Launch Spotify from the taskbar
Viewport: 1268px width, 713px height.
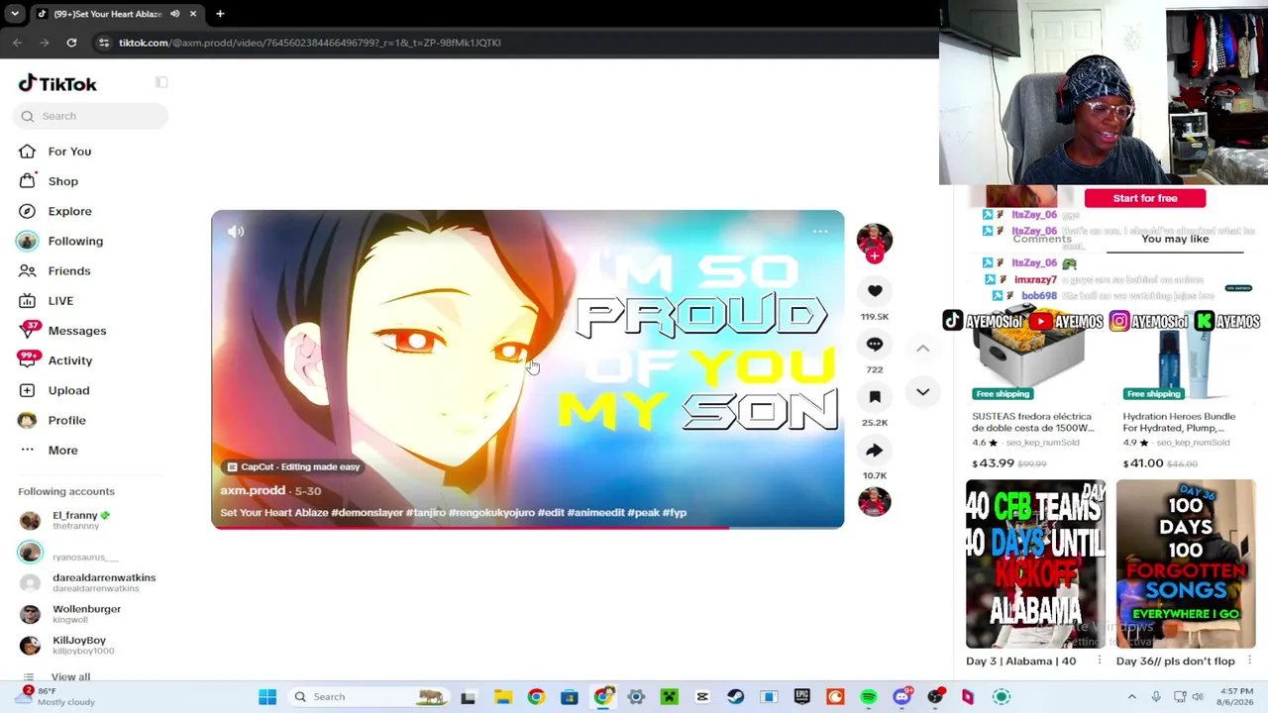869,697
